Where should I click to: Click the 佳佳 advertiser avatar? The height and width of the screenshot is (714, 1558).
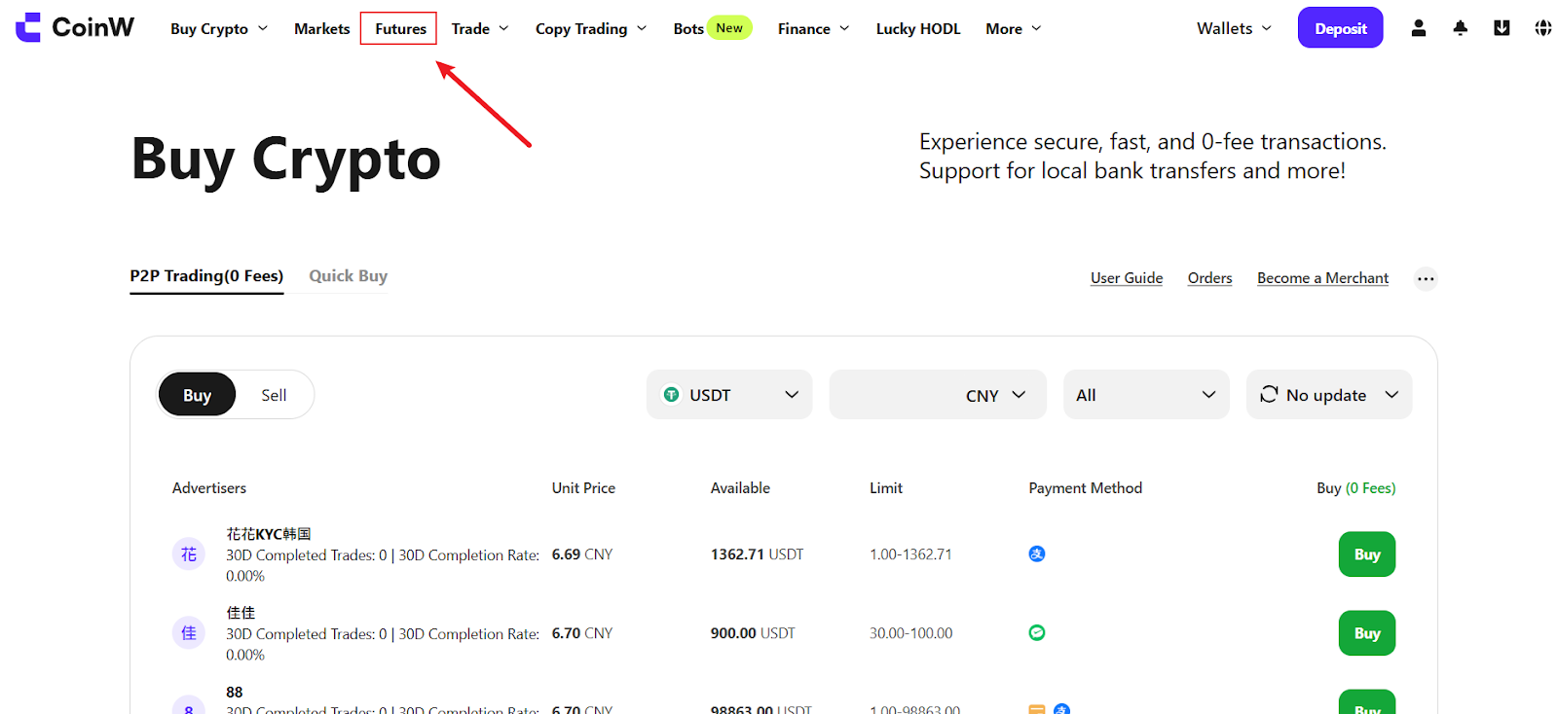point(189,633)
